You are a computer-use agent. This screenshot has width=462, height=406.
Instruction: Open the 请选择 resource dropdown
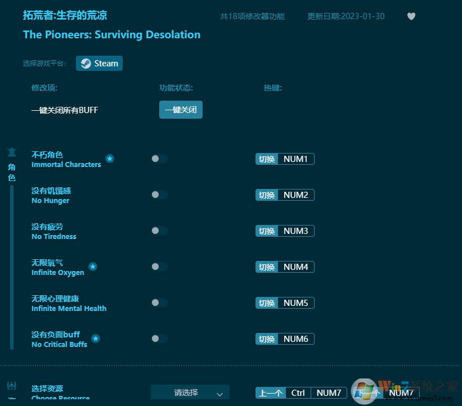click(190, 392)
